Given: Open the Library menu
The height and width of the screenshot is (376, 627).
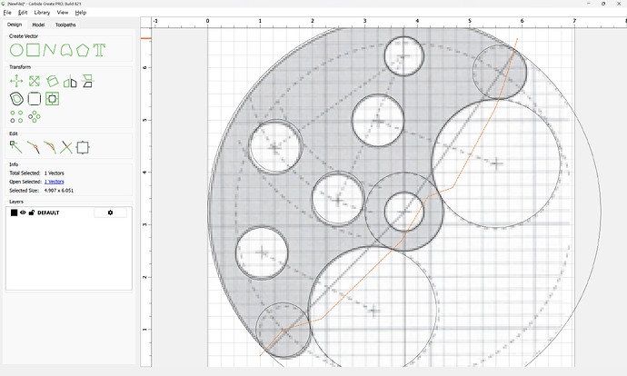Looking at the screenshot, I should pyautogui.click(x=42, y=13).
